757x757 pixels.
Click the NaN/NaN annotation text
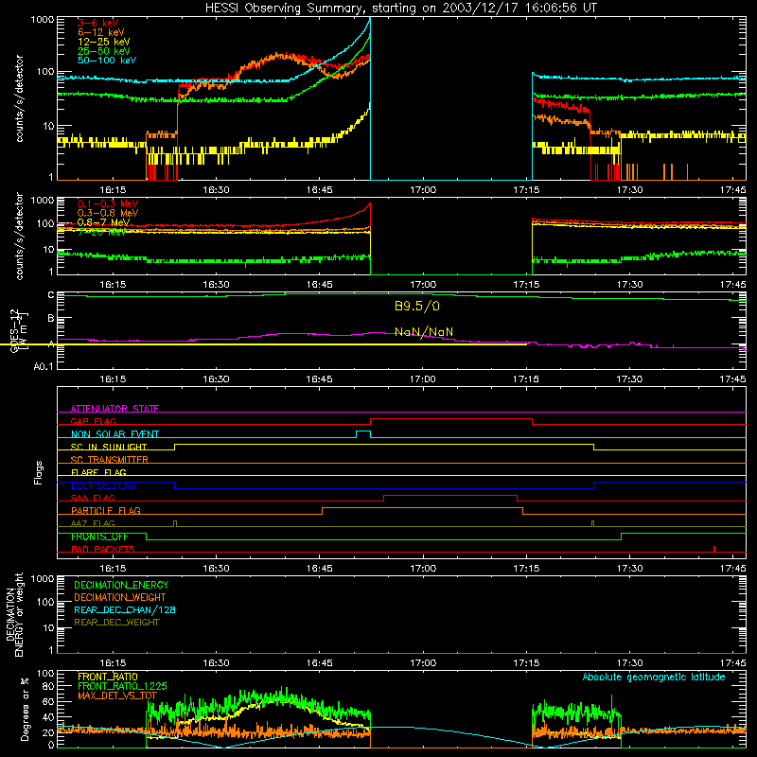tap(424, 332)
